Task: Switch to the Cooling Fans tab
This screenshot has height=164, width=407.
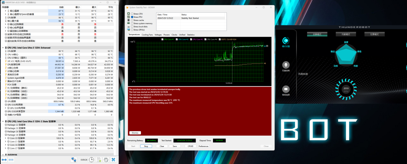Action: pyautogui.click(x=147, y=34)
